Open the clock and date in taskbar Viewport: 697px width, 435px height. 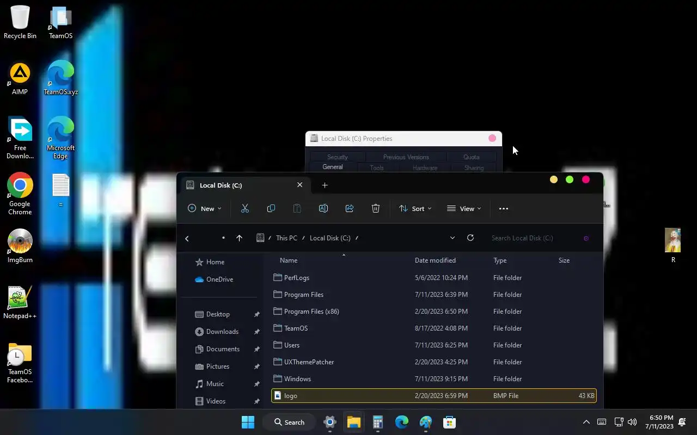coord(659,422)
